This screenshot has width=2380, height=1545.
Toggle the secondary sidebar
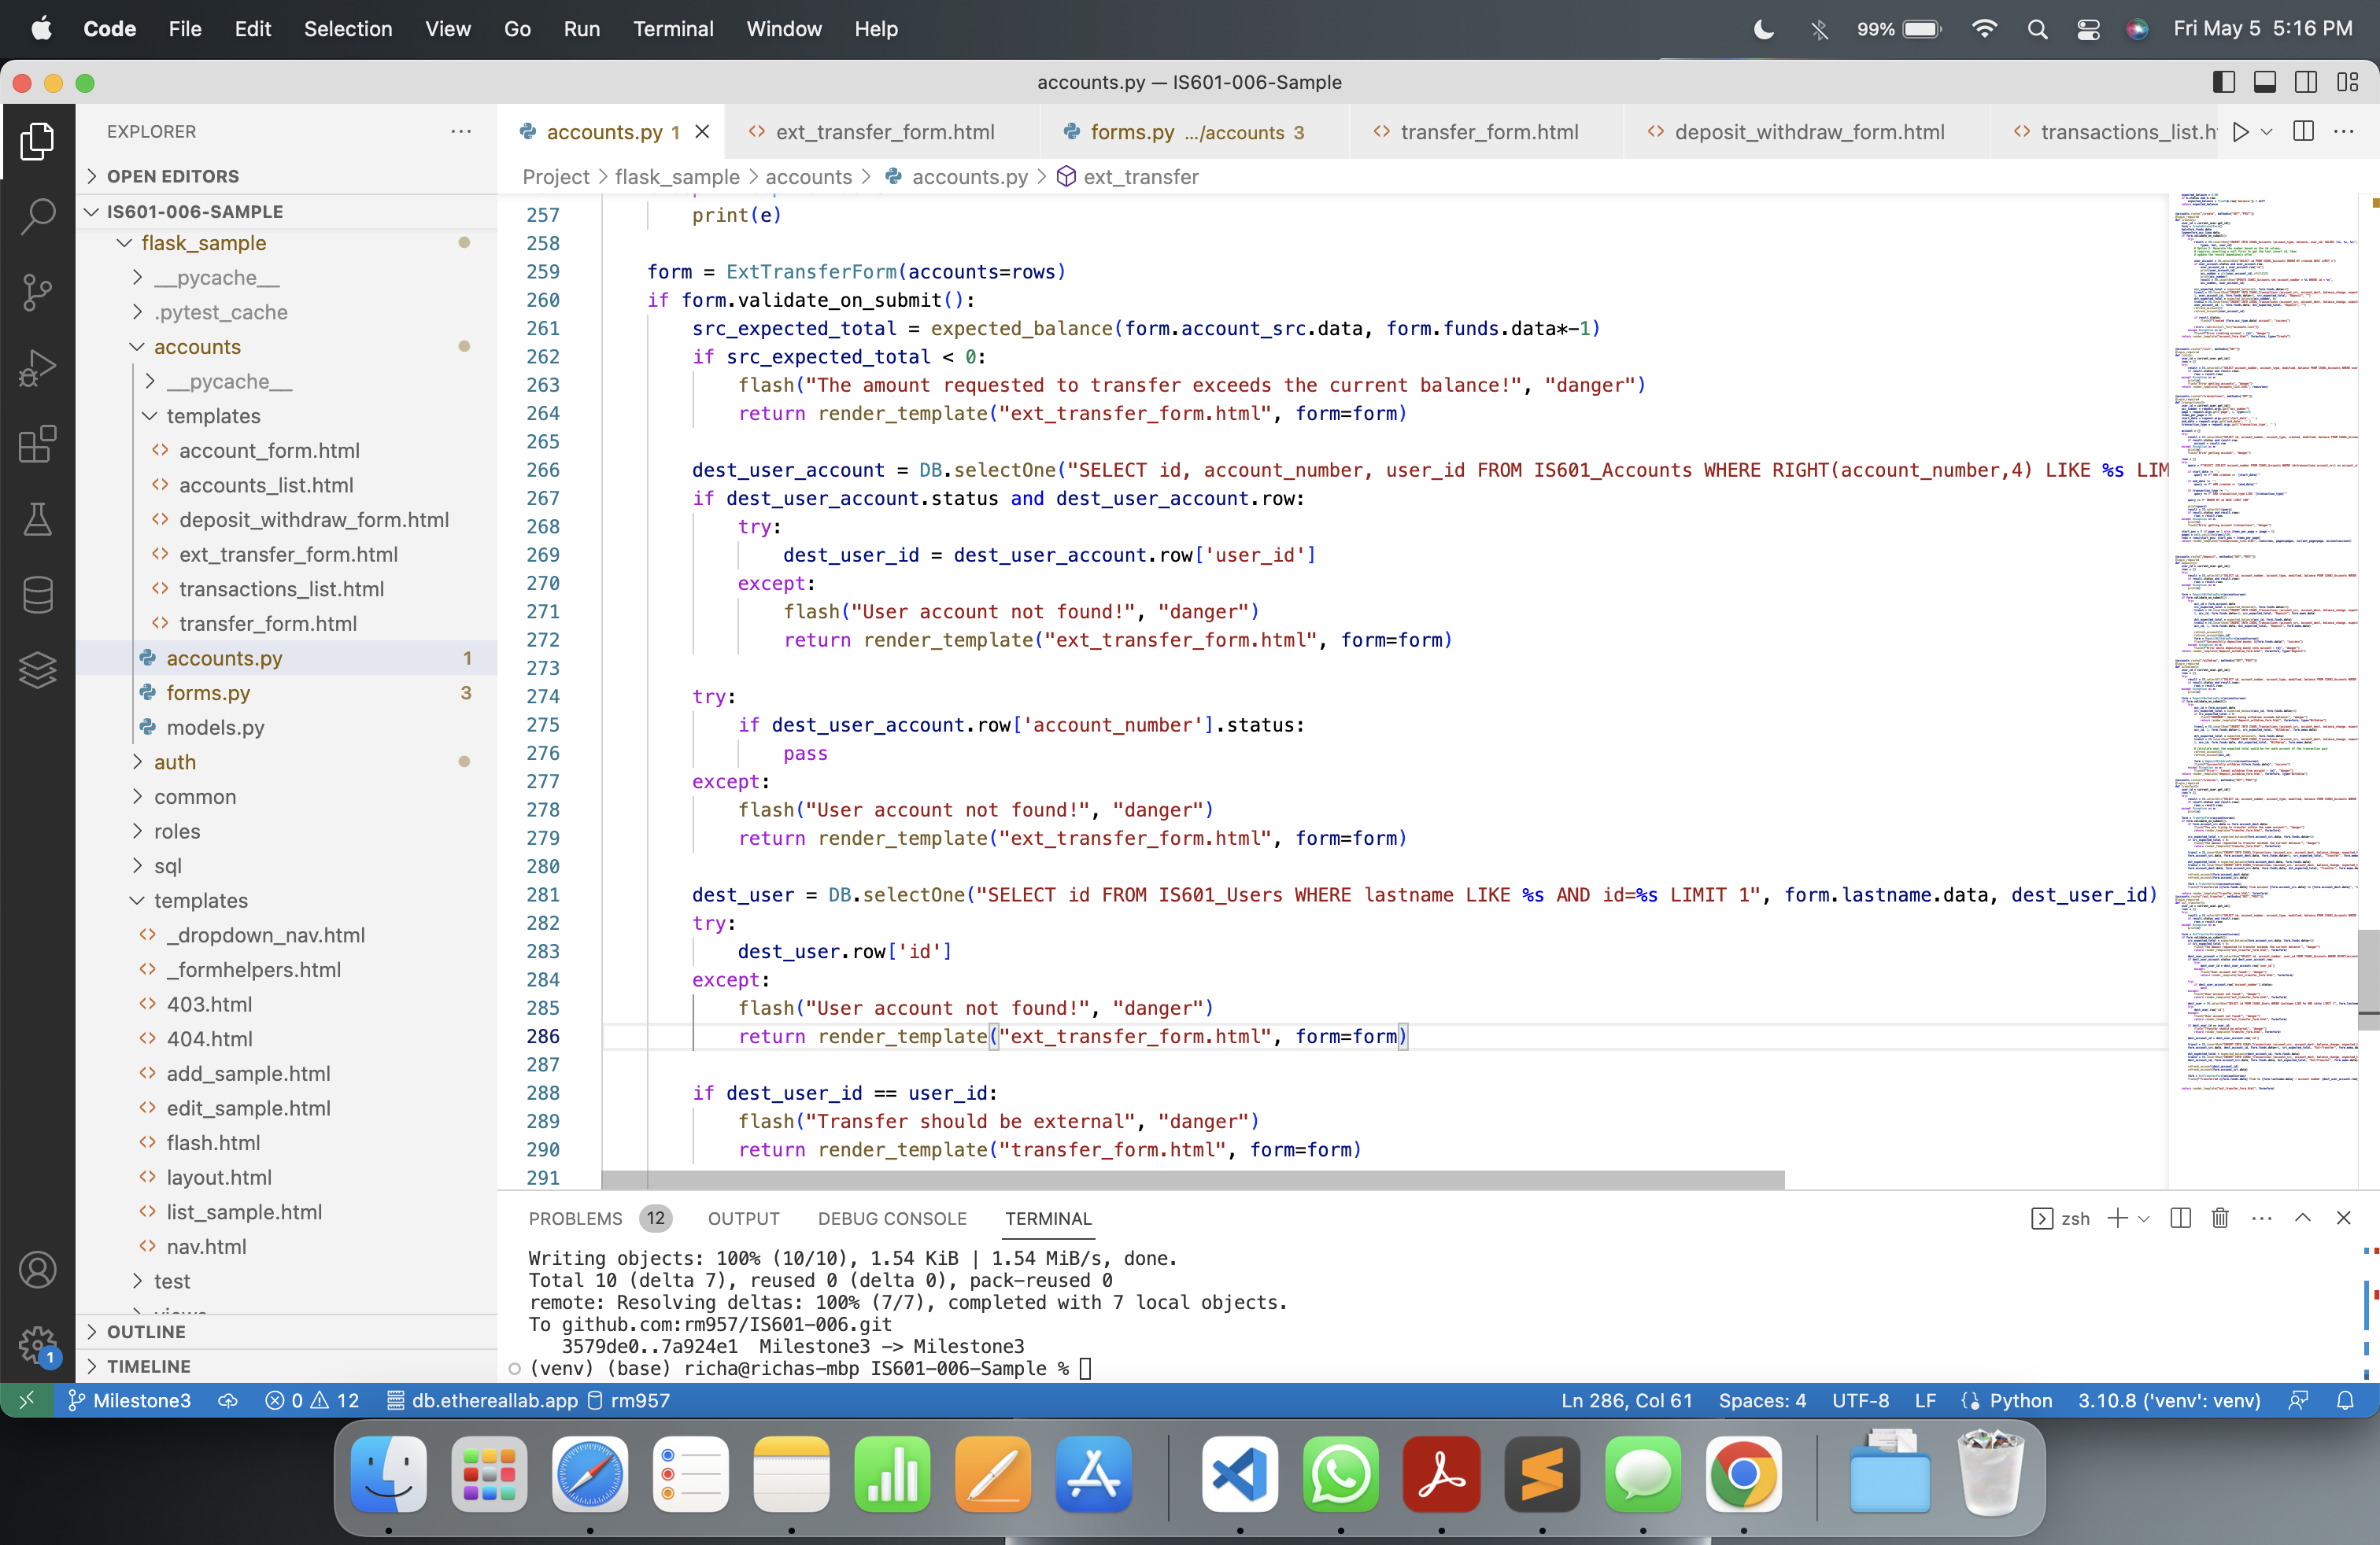(2307, 82)
